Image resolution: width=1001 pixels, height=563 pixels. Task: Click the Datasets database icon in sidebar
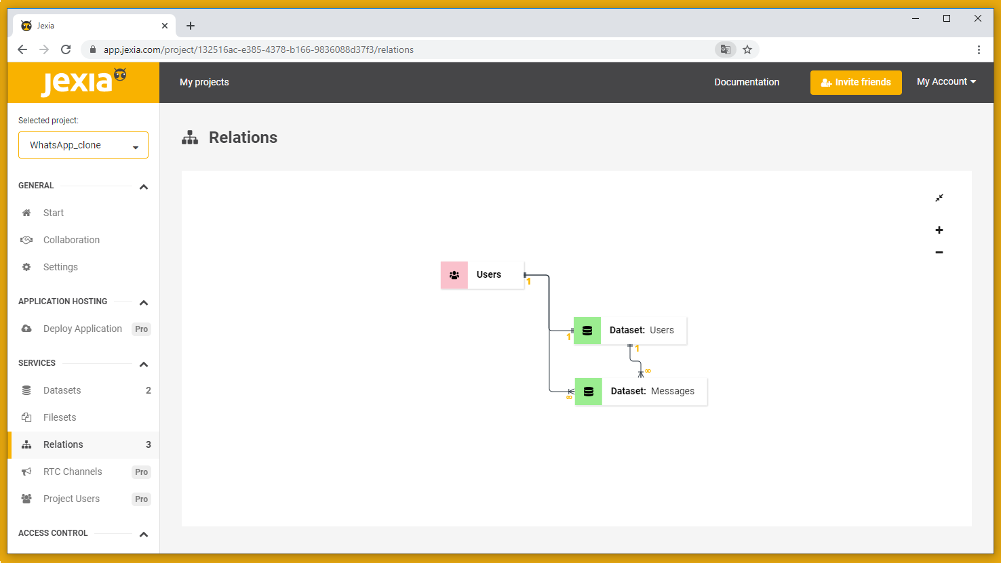(26, 390)
